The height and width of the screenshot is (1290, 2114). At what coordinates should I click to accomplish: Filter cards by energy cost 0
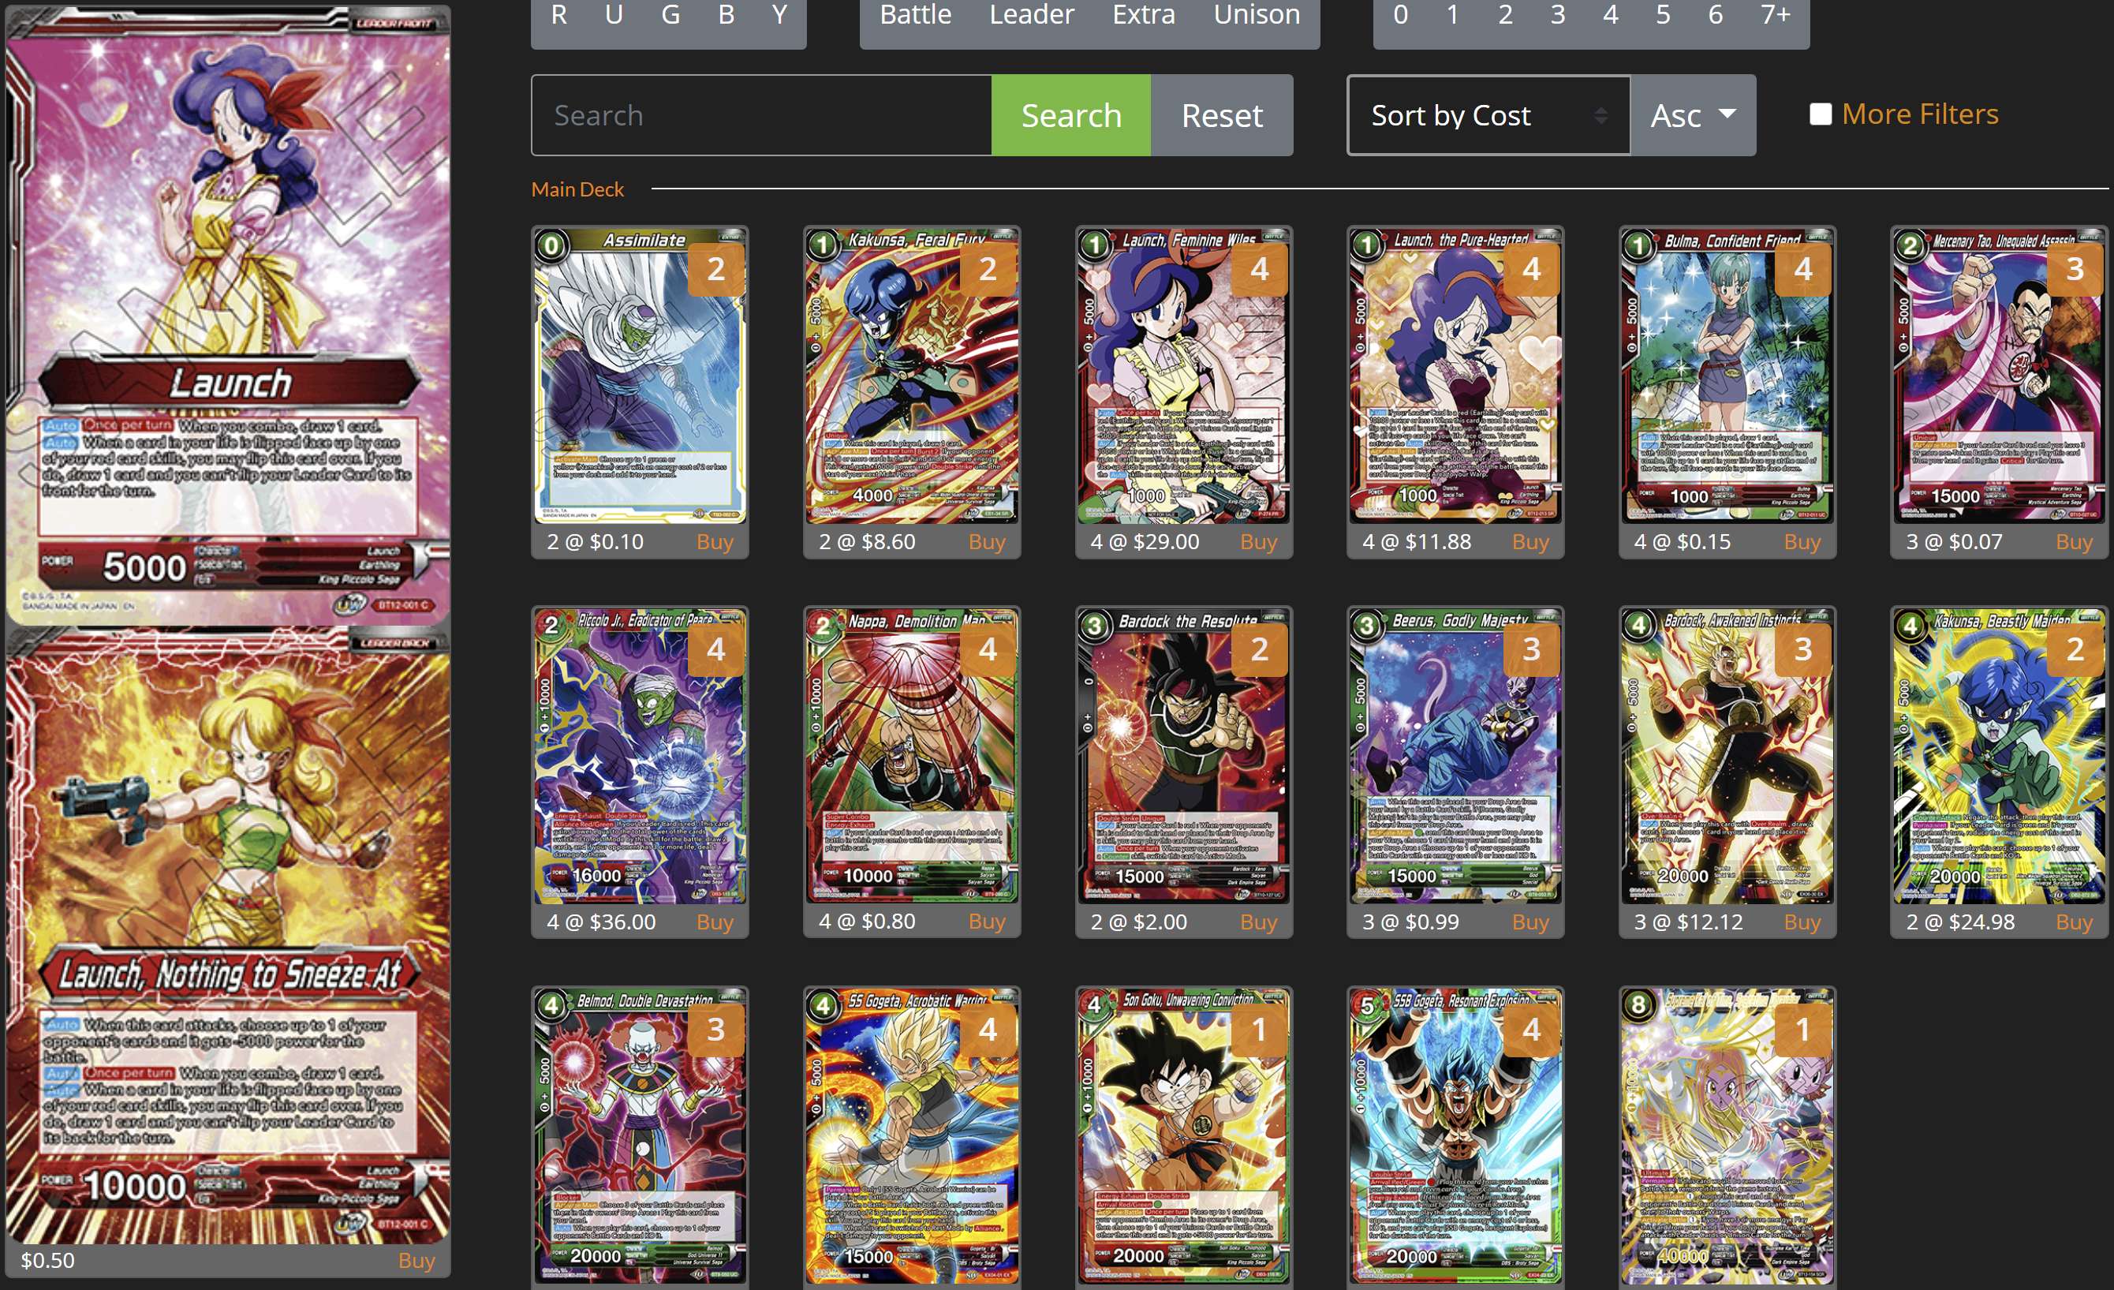click(x=1401, y=14)
